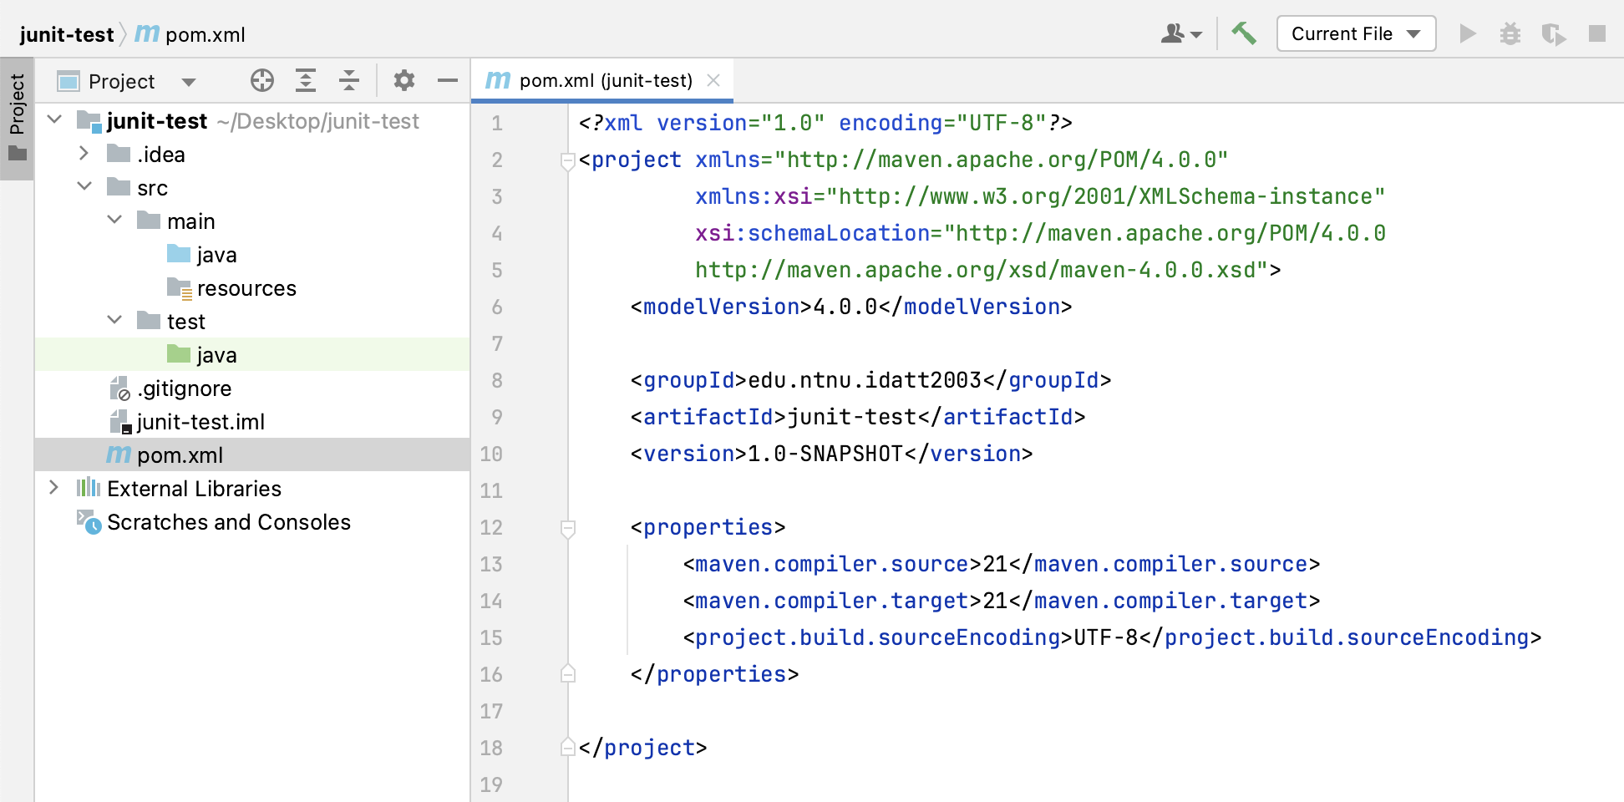Click the modelVersion value 4.0.0
1624x802 pixels.
click(x=845, y=307)
